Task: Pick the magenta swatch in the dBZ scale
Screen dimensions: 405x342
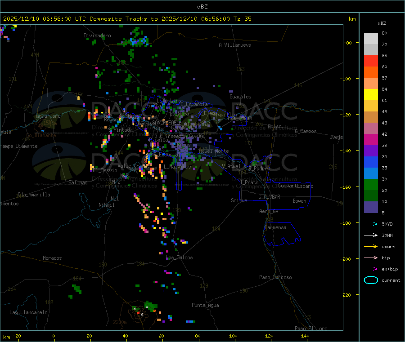Action: (371, 139)
